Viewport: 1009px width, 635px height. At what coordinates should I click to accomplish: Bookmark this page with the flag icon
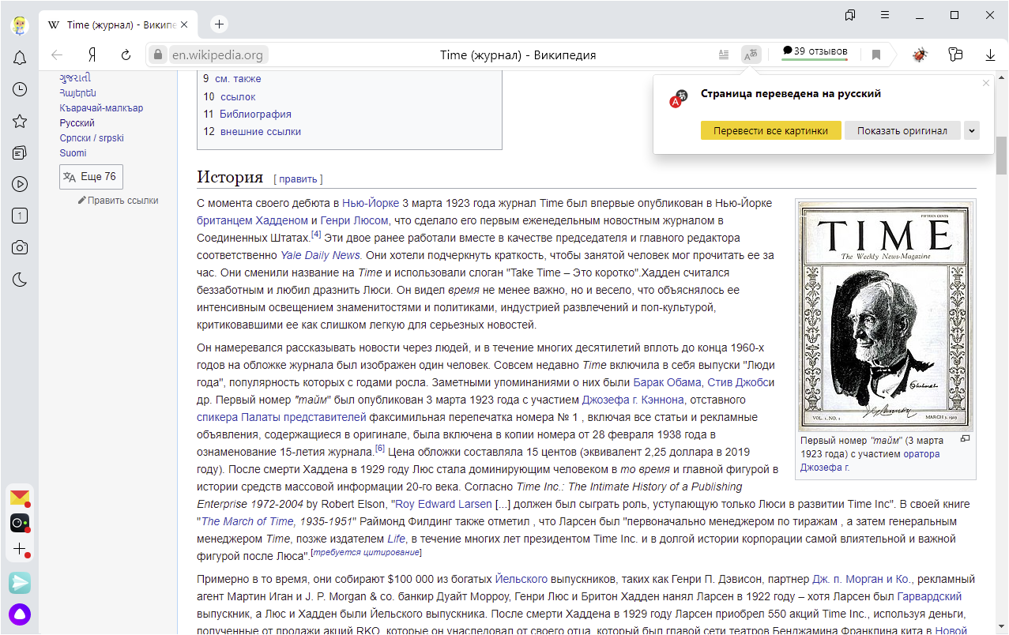(876, 55)
